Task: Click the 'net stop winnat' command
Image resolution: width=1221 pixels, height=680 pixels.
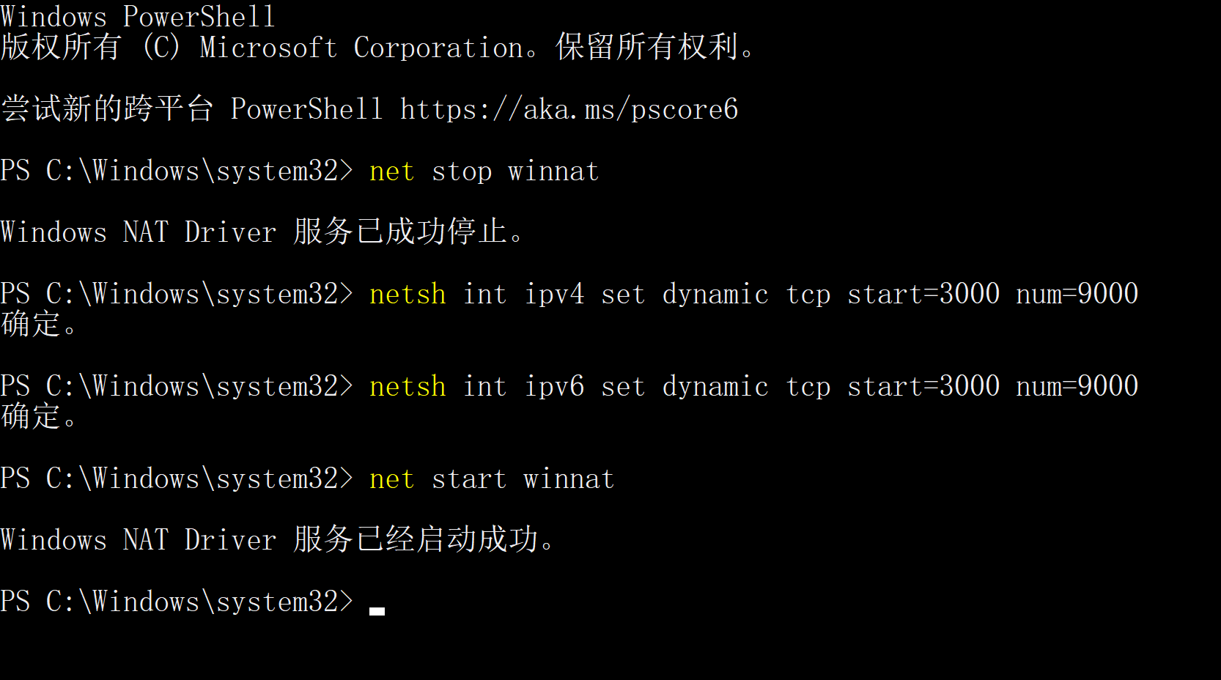Action: (484, 171)
